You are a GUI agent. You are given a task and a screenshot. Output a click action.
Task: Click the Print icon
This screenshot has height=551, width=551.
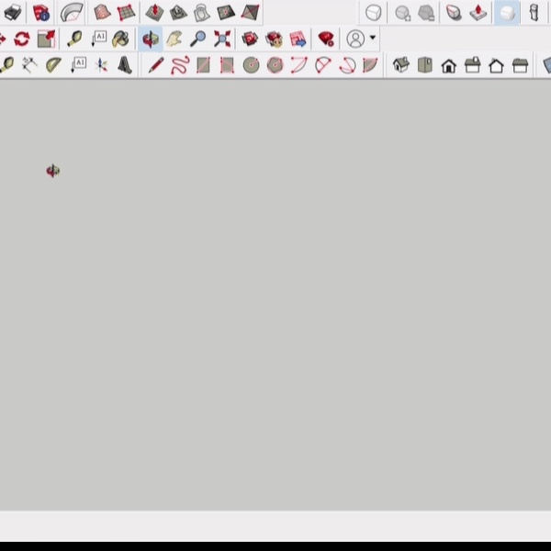click(13, 13)
